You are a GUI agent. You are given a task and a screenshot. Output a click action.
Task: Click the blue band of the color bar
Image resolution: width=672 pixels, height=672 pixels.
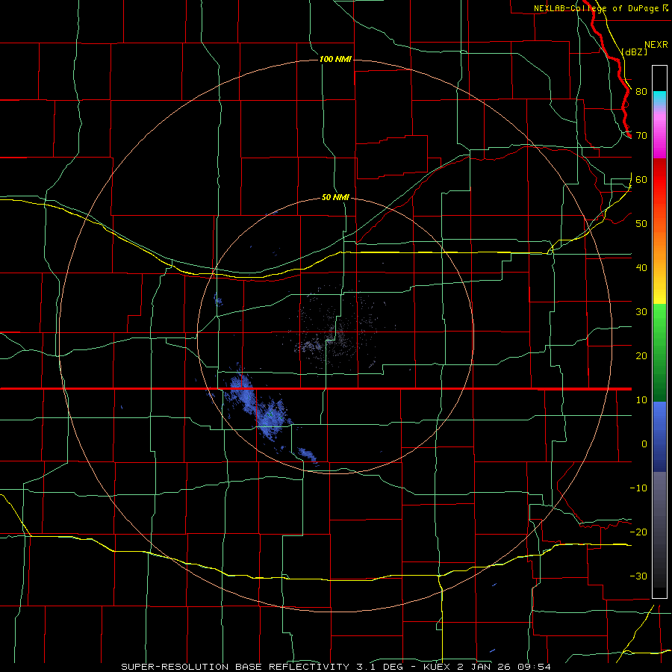pyautogui.click(x=659, y=437)
